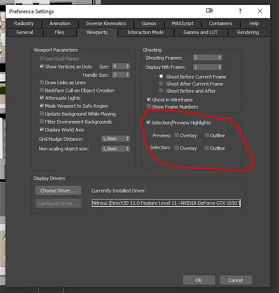Enable Update Background While Playing

pos(42,113)
